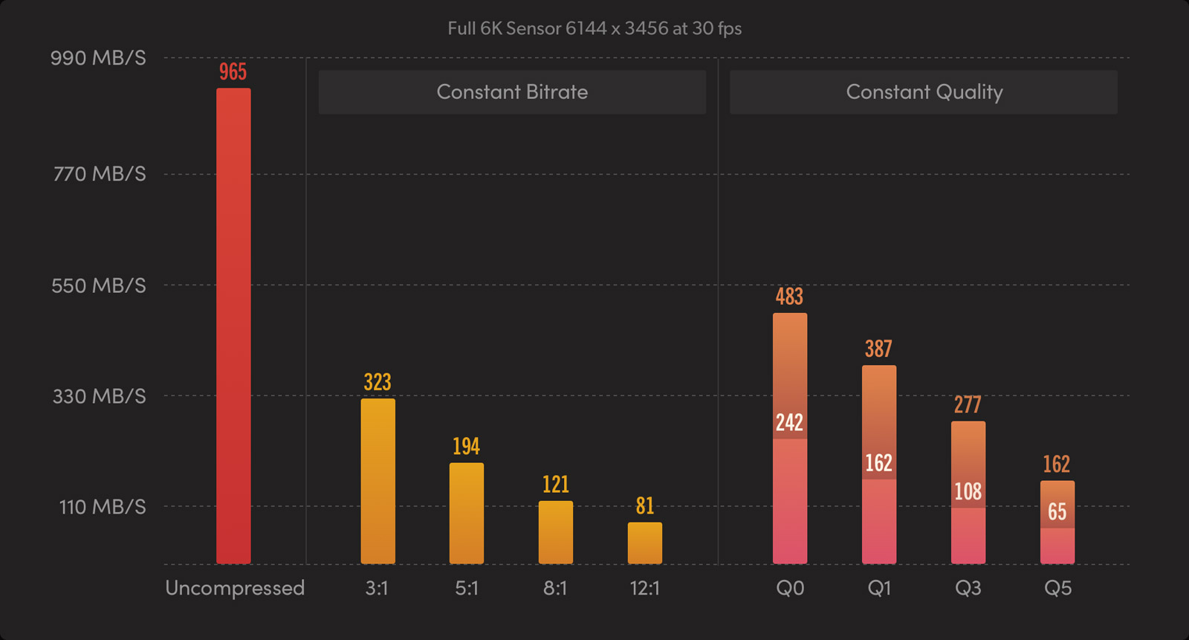Image resolution: width=1189 pixels, height=640 pixels.
Task: Click the white 242 label inside Q0 bar
Action: 789,423
